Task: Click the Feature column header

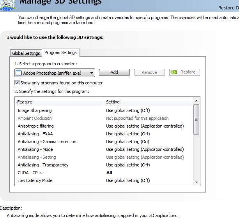Action: coord(59,102)
